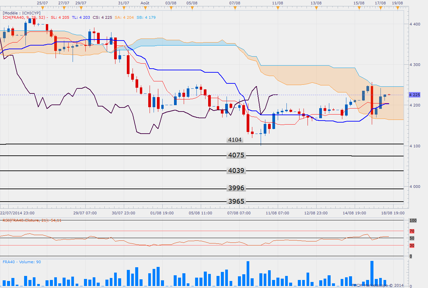This screenshot has width=428, height=288.
Task: Click the SB: 4 179 value
Action: click(146, 17)
